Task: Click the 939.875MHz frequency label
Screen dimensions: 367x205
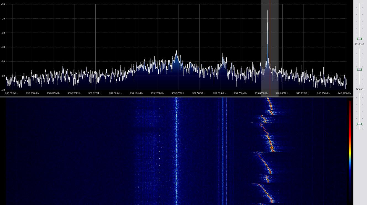Action: (x=261, y=93)
